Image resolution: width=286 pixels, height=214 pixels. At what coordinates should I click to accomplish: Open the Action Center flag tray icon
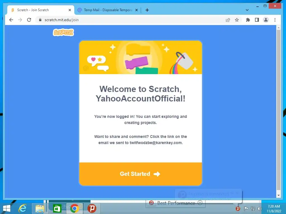click(x=246, y=208)
